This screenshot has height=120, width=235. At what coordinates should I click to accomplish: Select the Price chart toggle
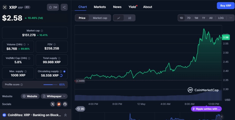point(82,18)
